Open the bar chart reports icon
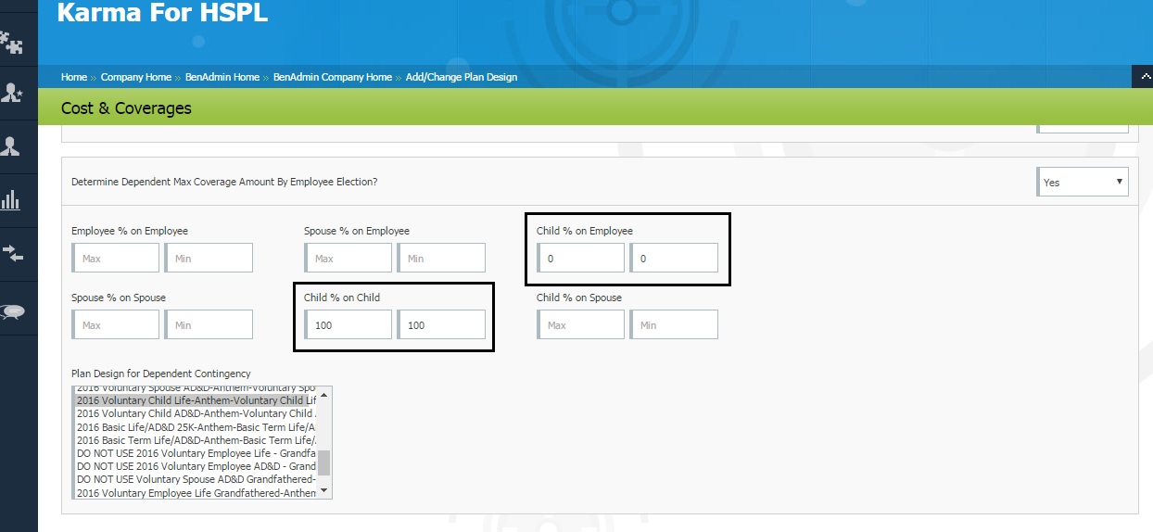Viewport: 1153px width, 532px height. click(11, 200)
